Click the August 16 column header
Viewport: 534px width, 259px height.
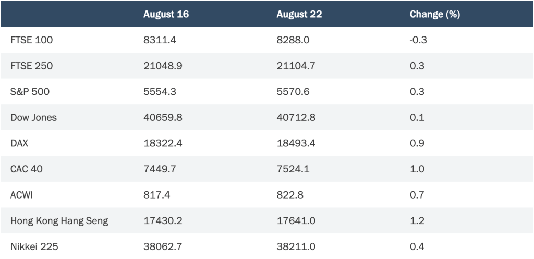point(166,14)
